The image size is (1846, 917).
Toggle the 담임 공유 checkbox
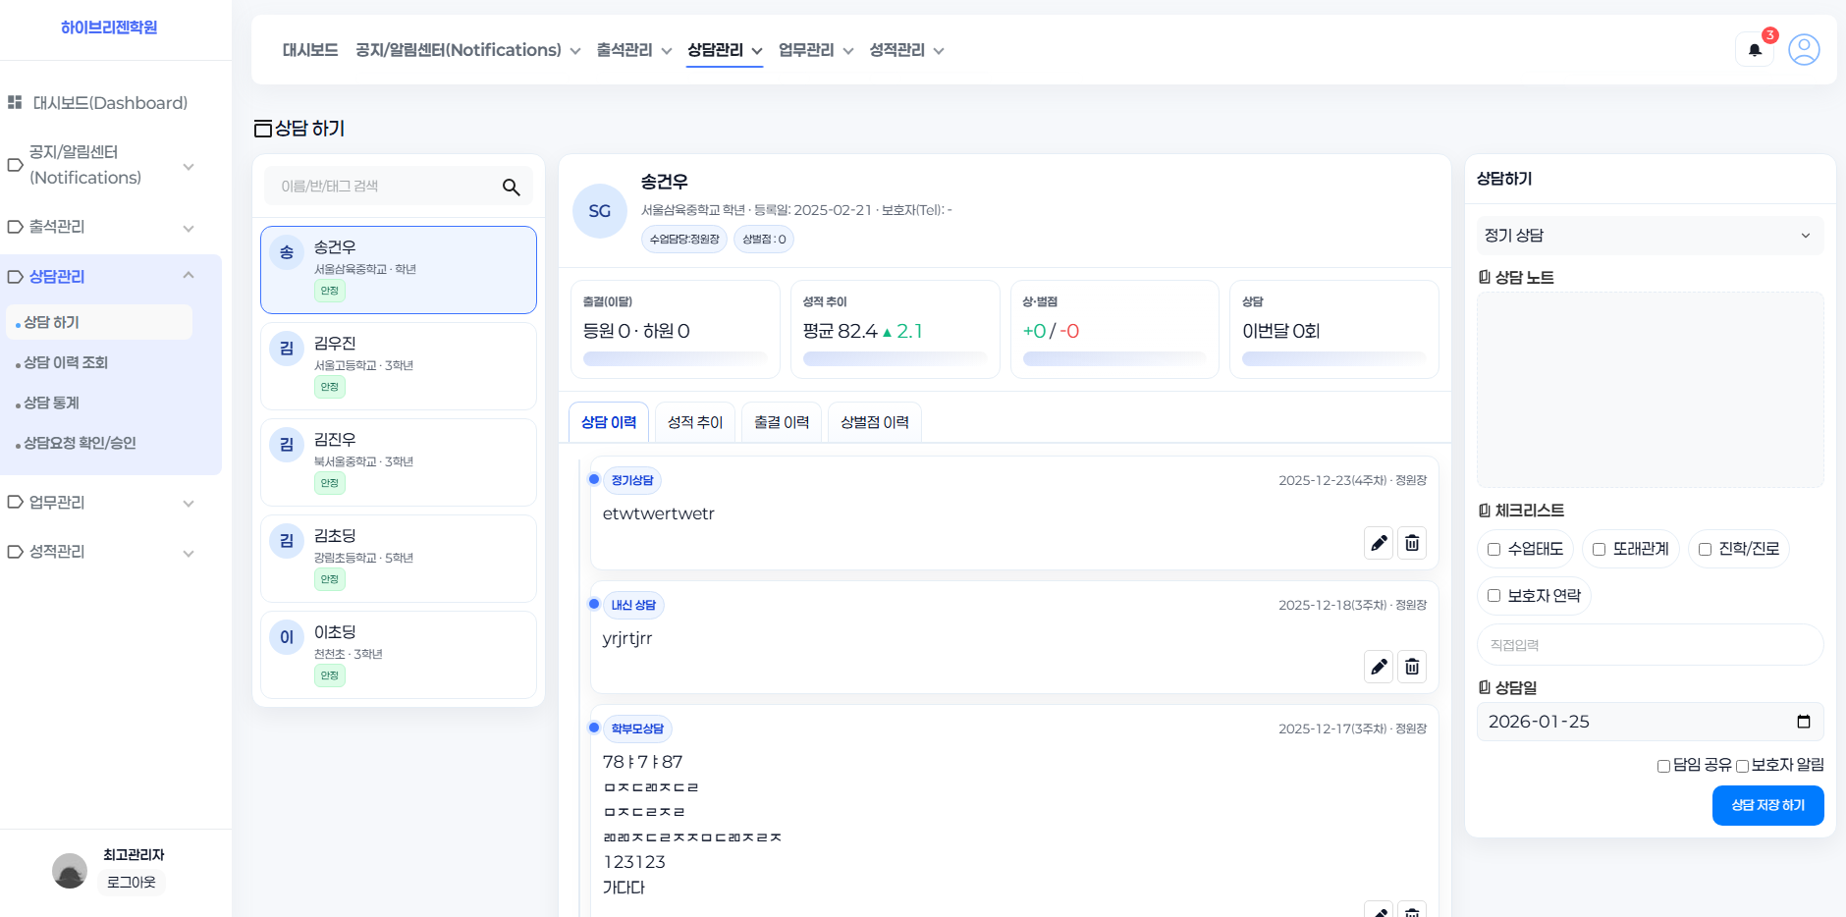coord(1663,766)
